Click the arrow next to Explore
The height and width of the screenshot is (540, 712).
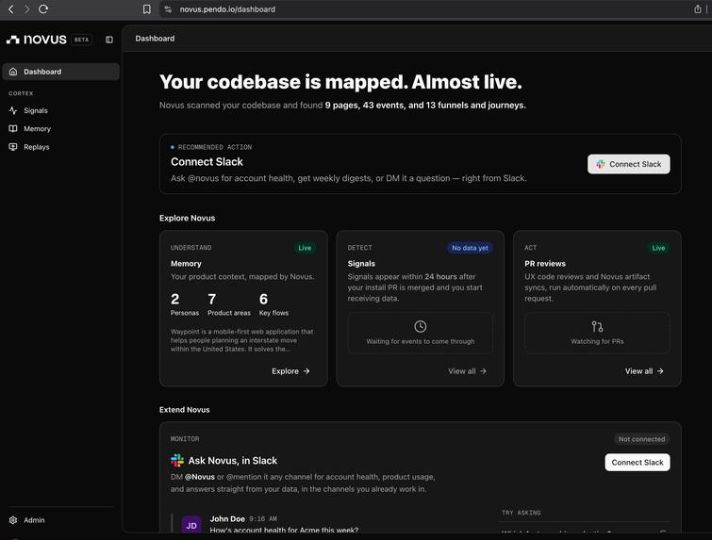[306, 371]
